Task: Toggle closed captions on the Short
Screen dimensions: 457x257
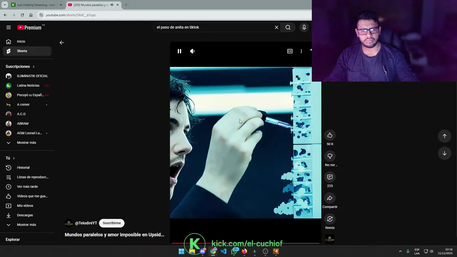Action: click(x=290, y=51)
